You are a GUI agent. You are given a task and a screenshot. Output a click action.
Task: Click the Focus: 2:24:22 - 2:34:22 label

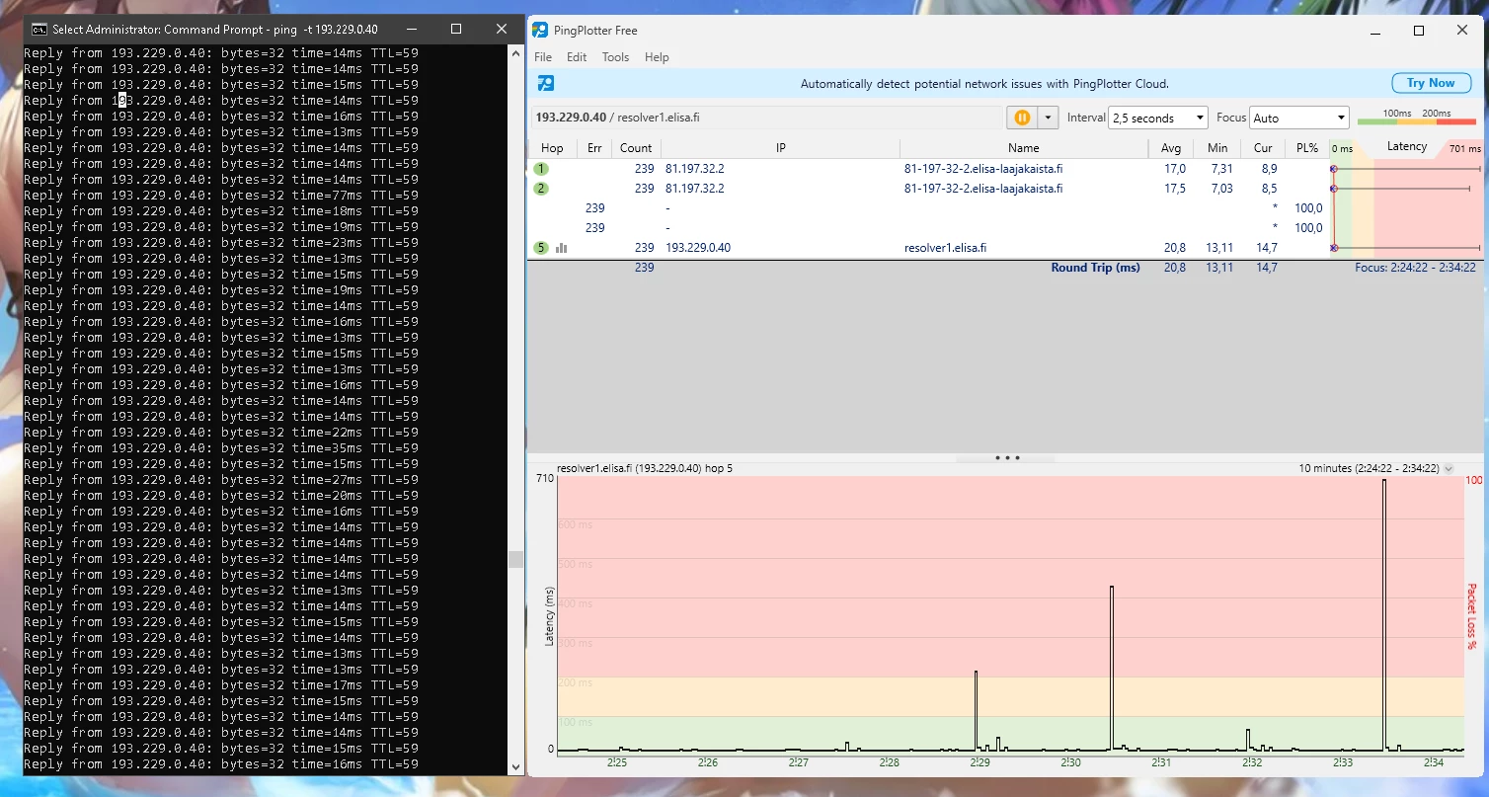click(x=1415, y=268)
